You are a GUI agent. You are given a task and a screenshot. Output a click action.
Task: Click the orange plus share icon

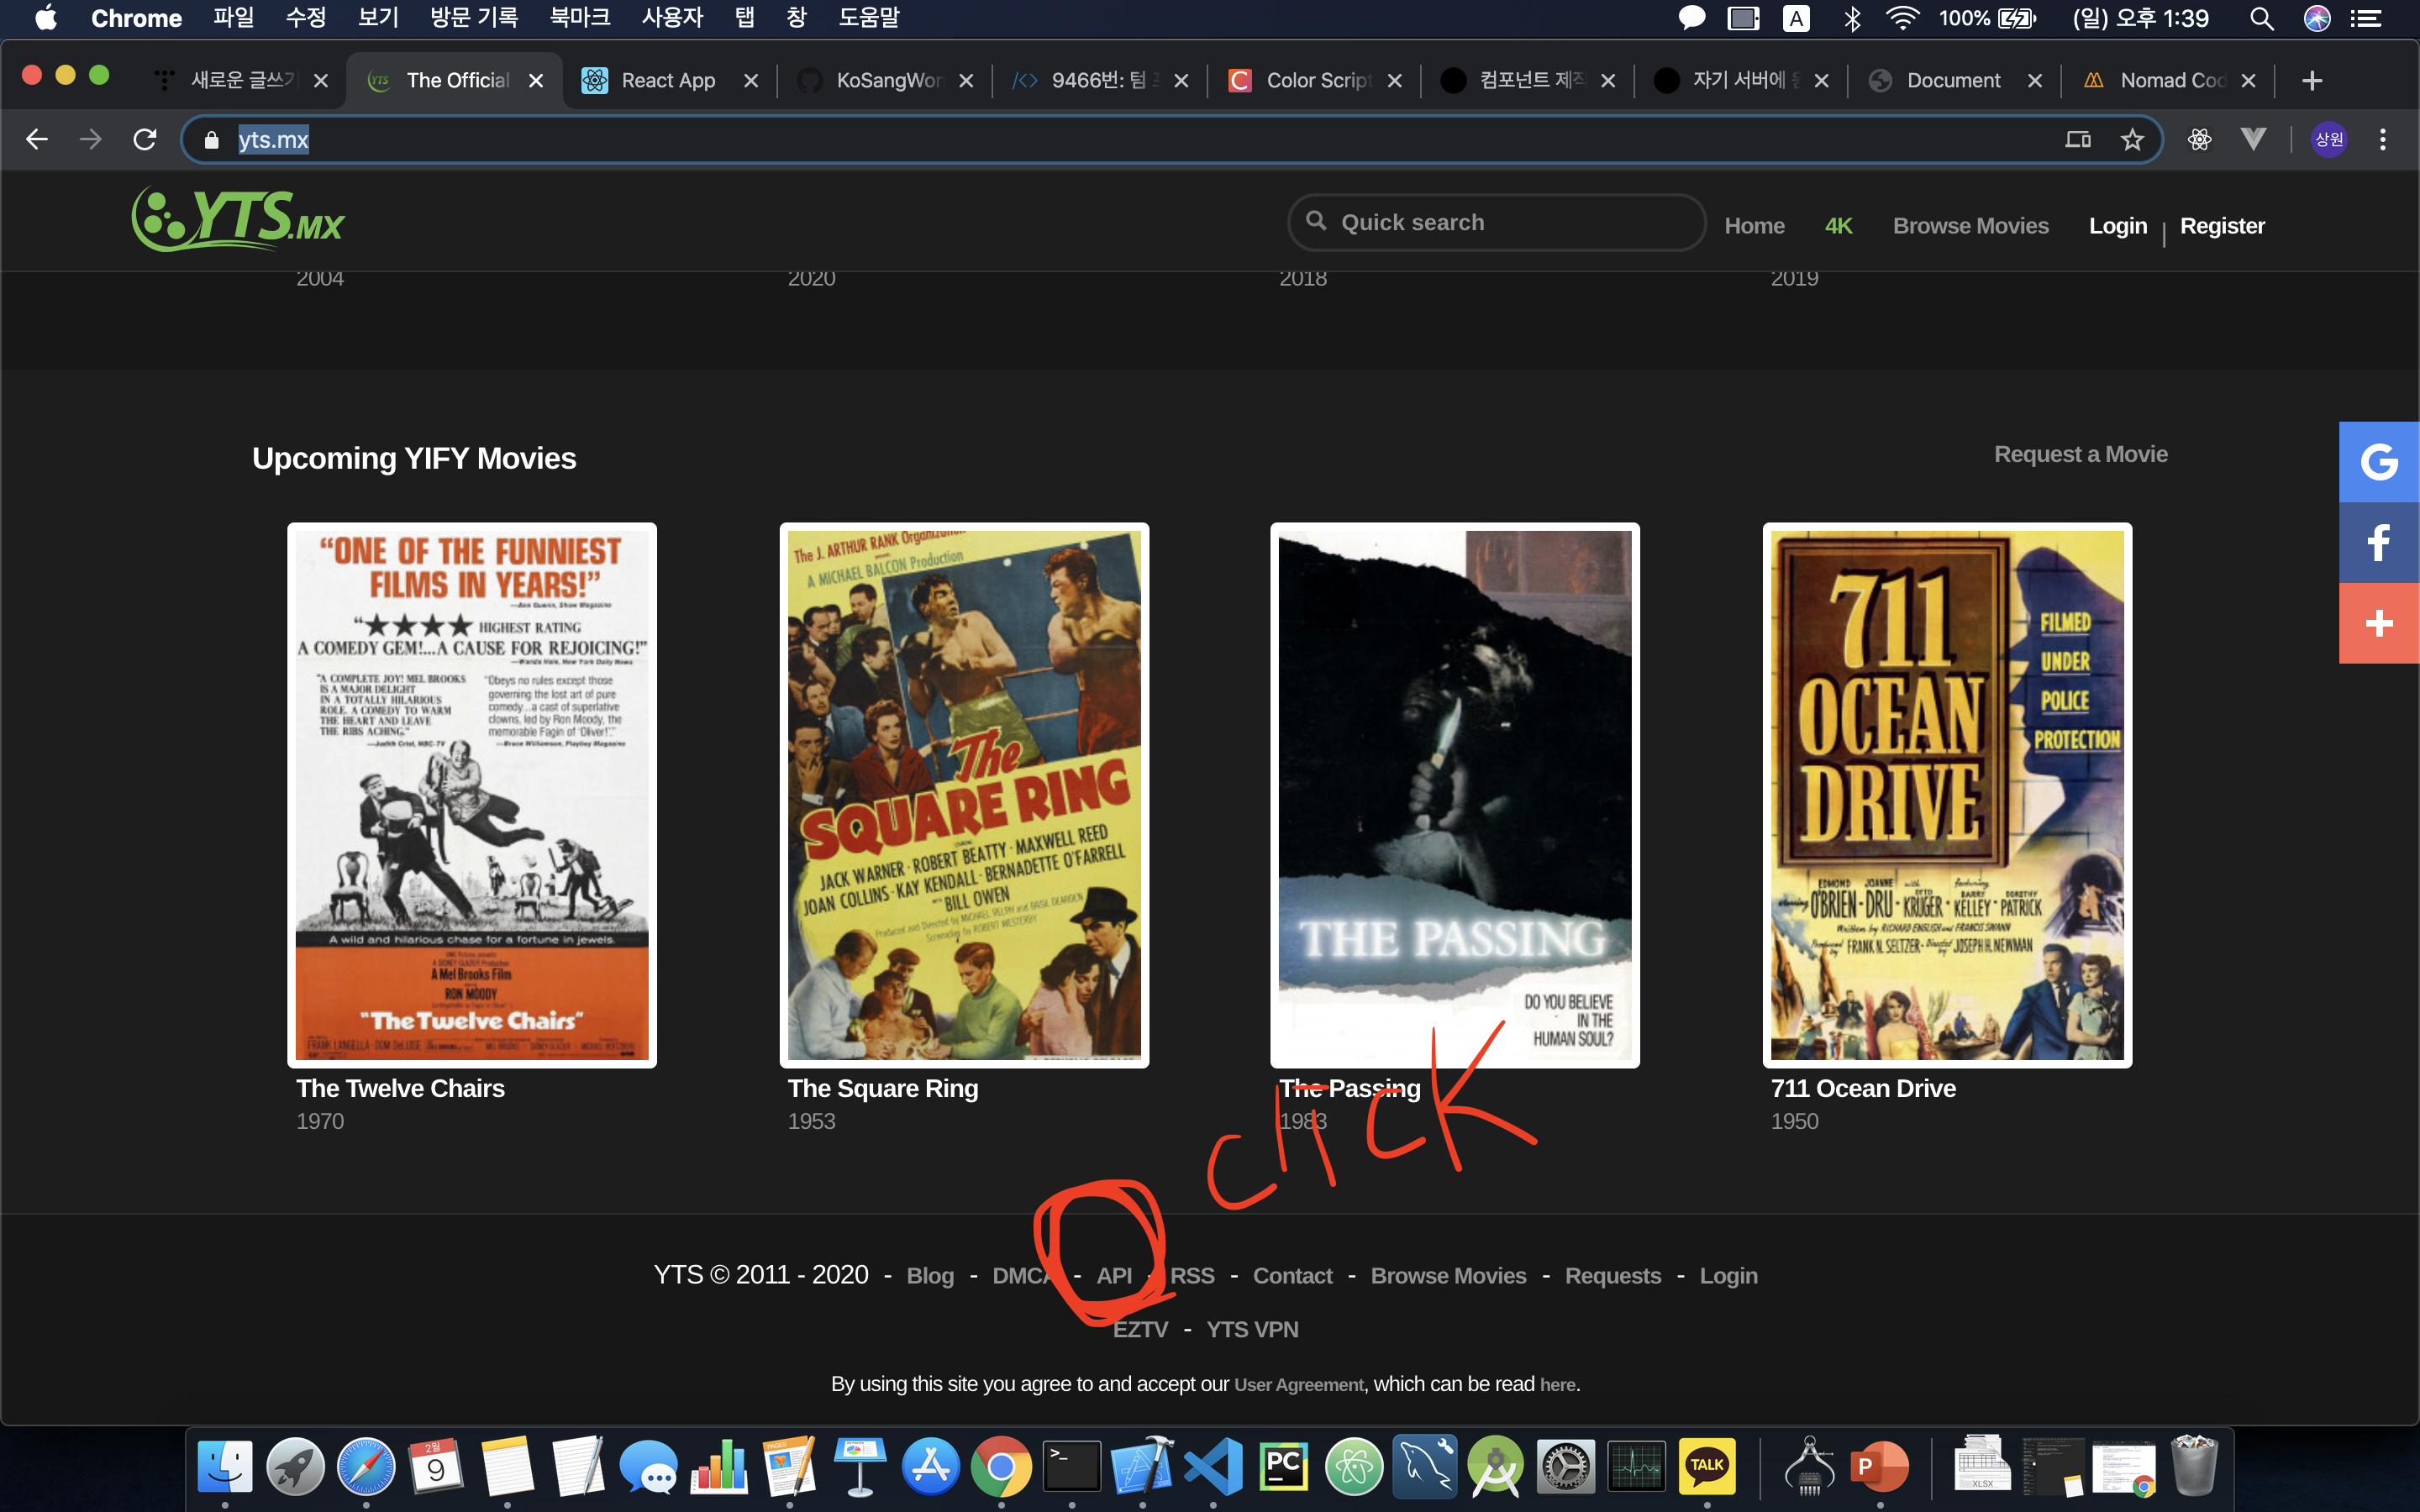click(2378, 624)
